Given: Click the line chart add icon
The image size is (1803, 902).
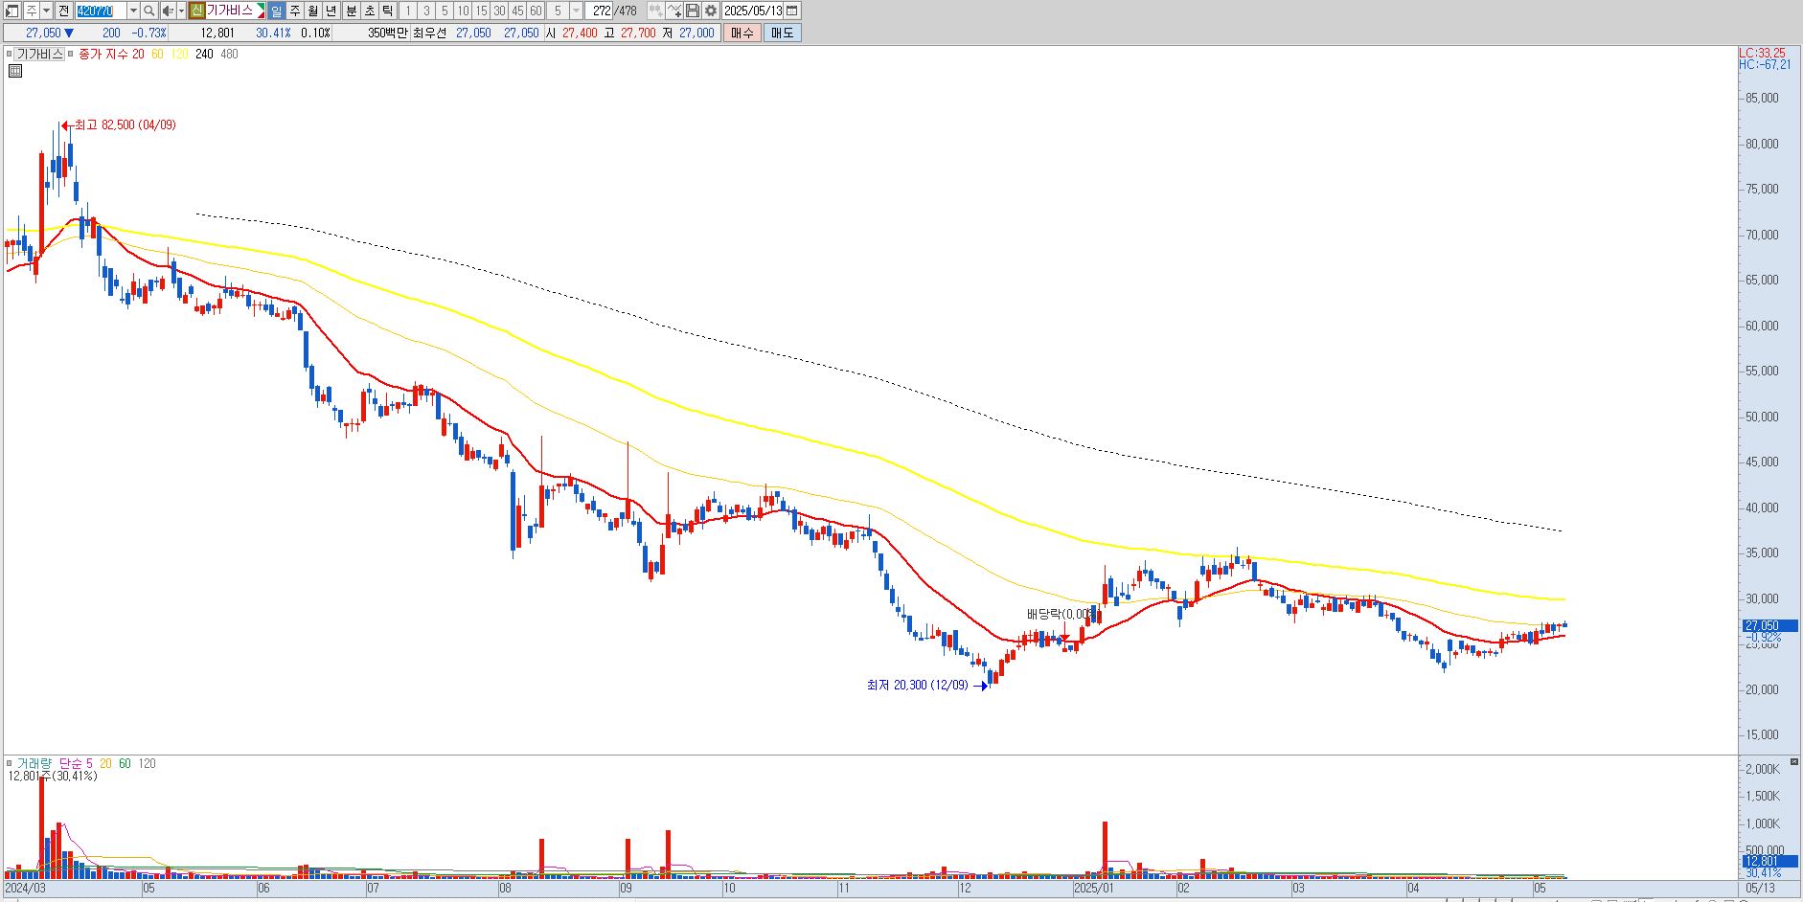Looking at the screenshot, I should click(674, 11).
